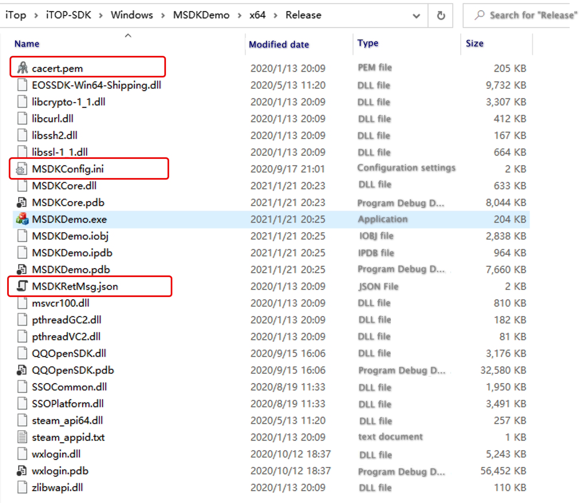Click the search magnifier icon
Screen dimensions: 582x503
tap(479, 15)
